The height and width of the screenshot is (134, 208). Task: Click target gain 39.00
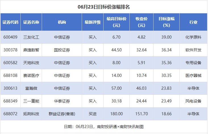click(x=167, y=37)
